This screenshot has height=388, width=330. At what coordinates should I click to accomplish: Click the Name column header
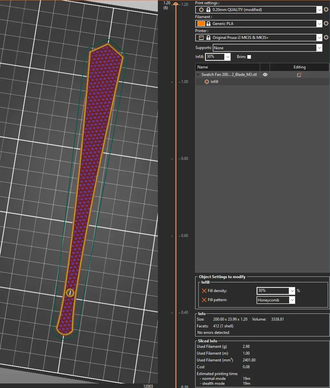(x=228, y=67)
